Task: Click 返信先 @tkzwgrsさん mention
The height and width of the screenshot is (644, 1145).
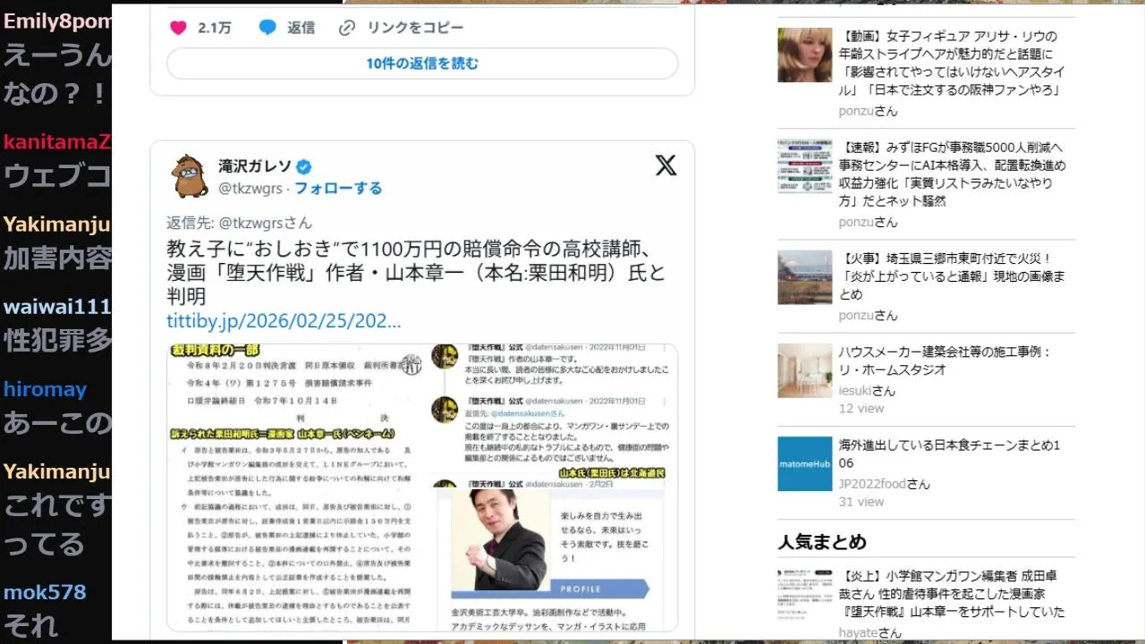Action: point(239,223)
